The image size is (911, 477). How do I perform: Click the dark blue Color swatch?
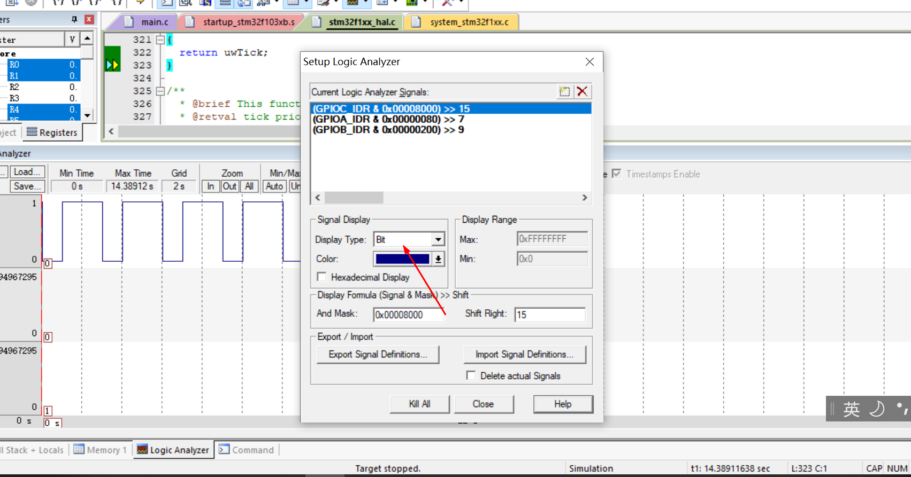(403, 259)
